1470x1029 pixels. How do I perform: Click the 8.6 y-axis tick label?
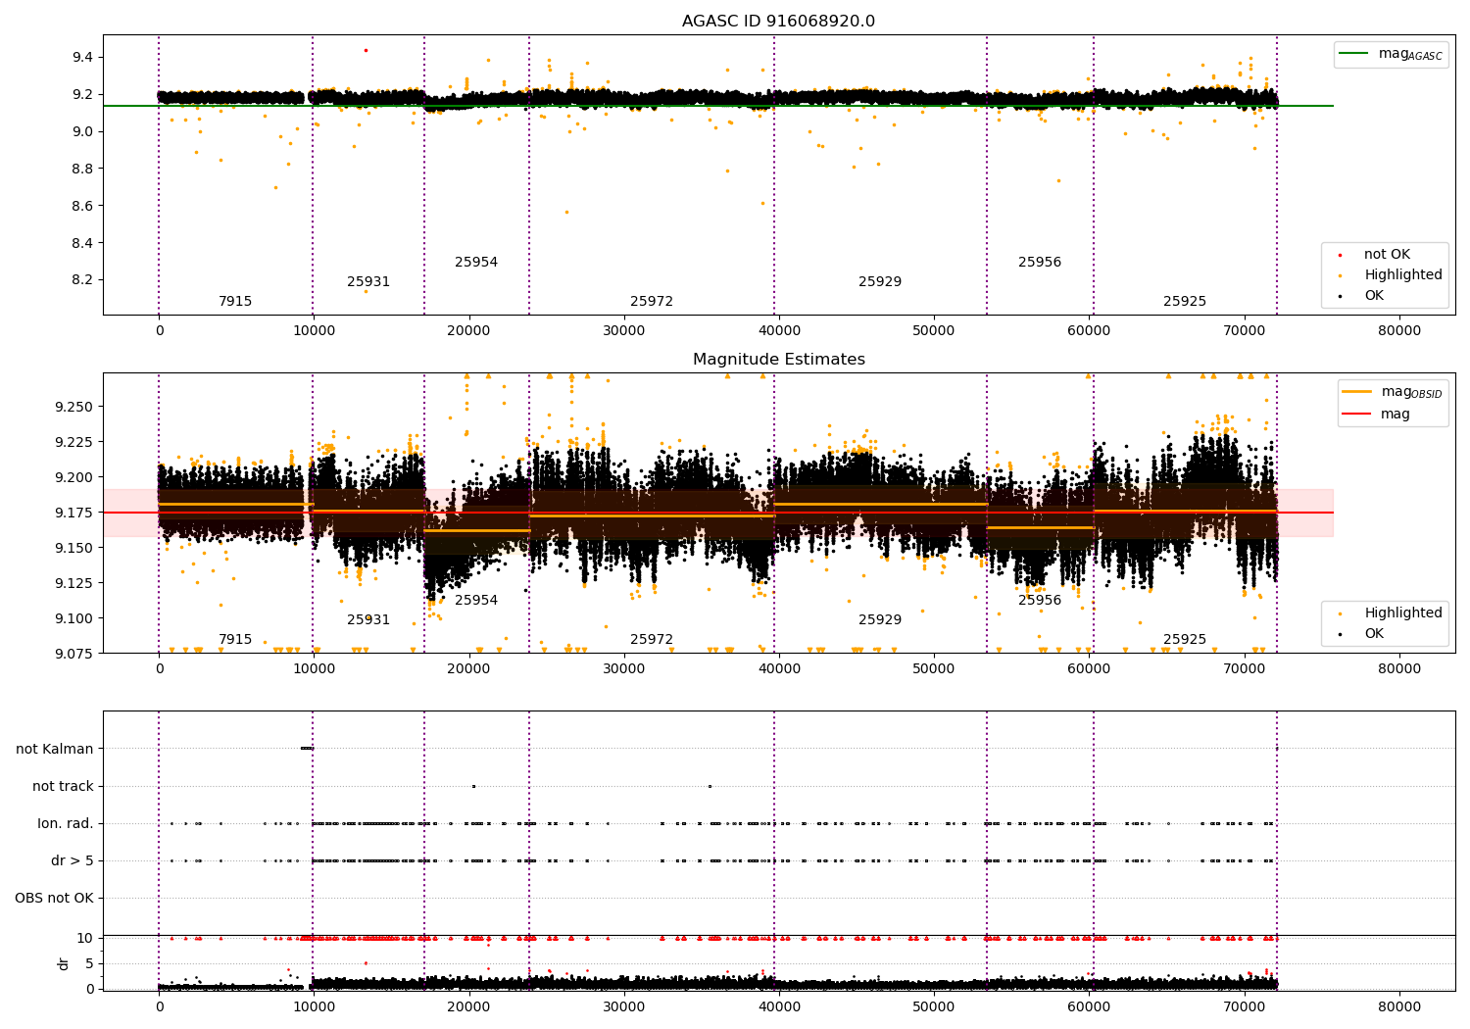(82, 206)
